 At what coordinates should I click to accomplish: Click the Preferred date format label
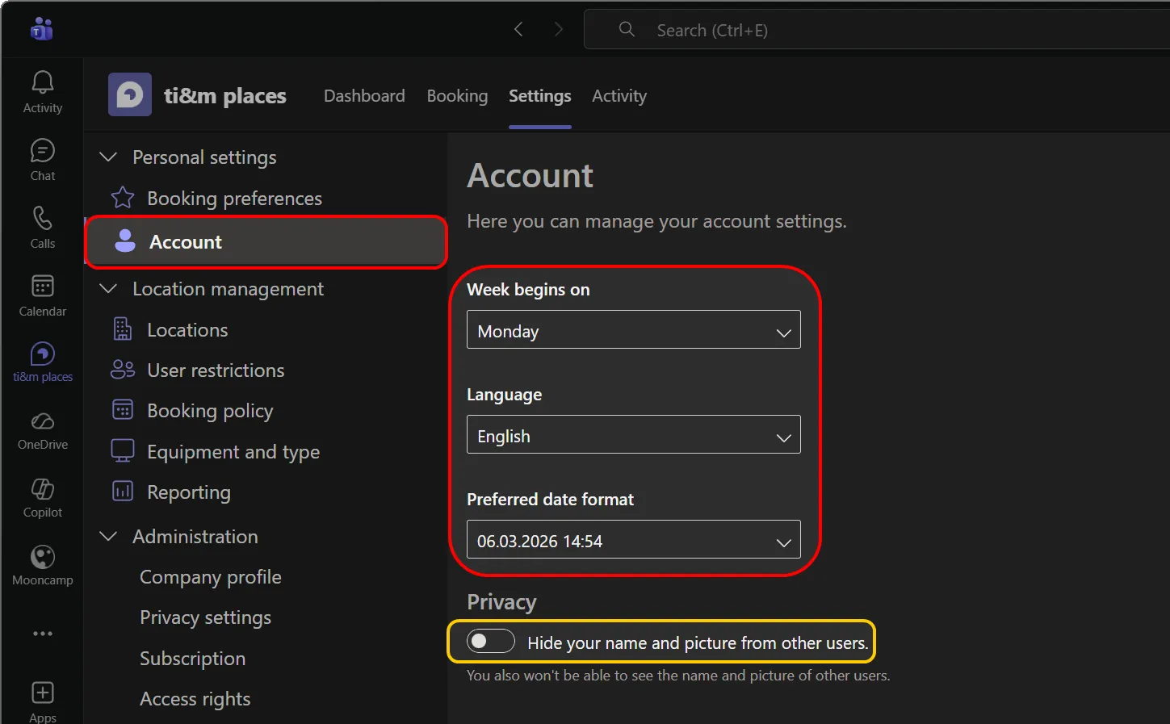click(x=550, y=500)
